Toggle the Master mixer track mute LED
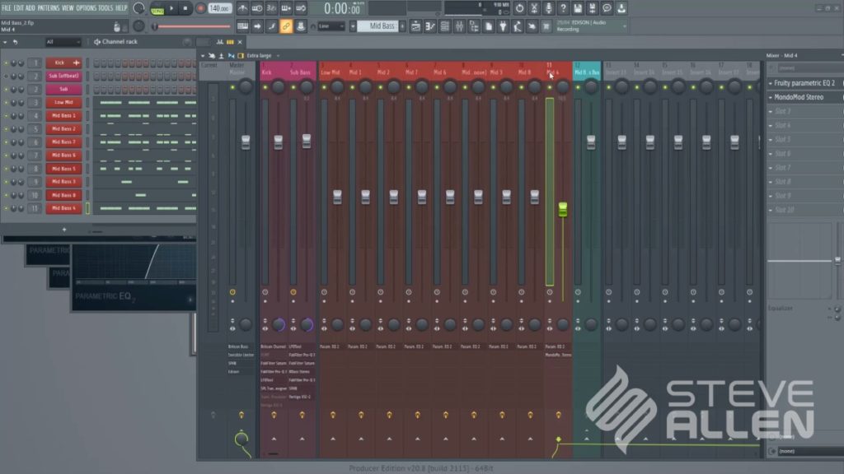The width and height of the screenshot is (844, 474). [232, 87]
